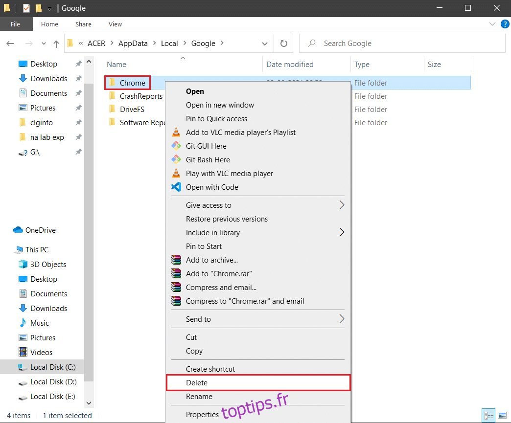Expand the address bar history dropdown

pos(265,44)
